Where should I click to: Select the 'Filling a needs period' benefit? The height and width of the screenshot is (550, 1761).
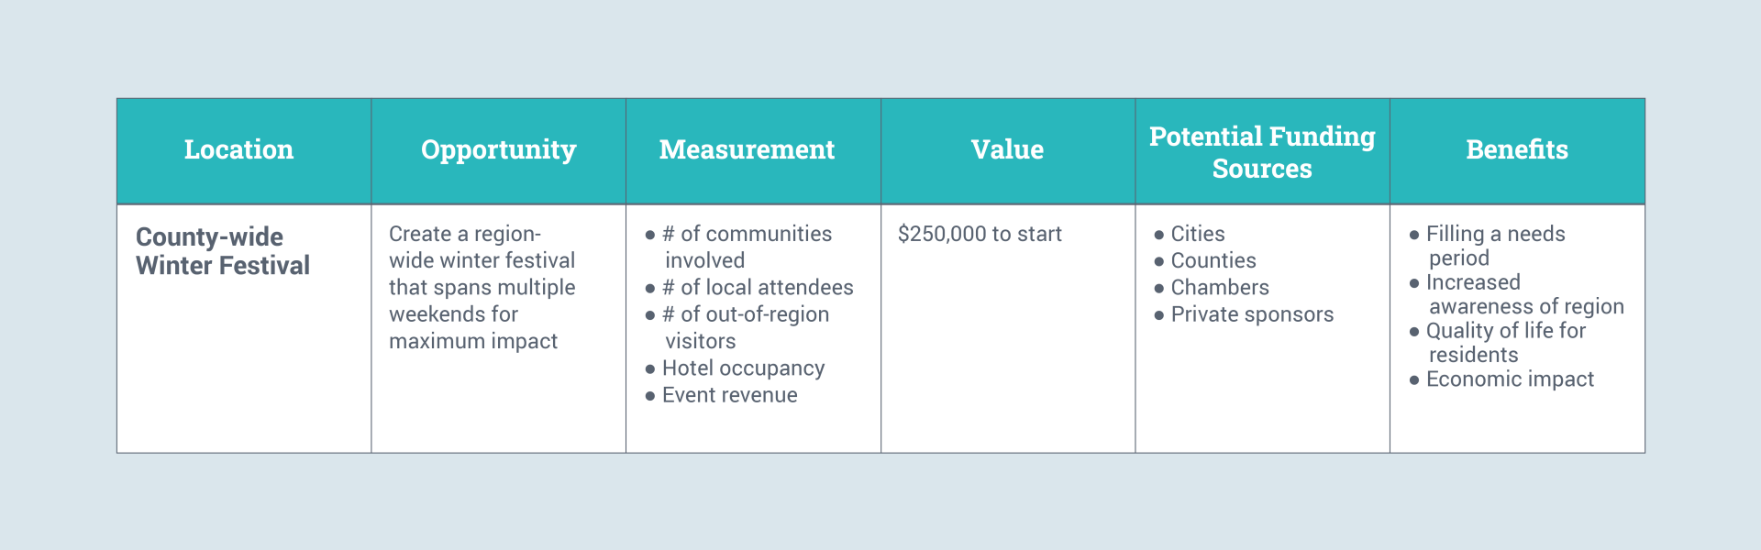[x=1495, y=246]
